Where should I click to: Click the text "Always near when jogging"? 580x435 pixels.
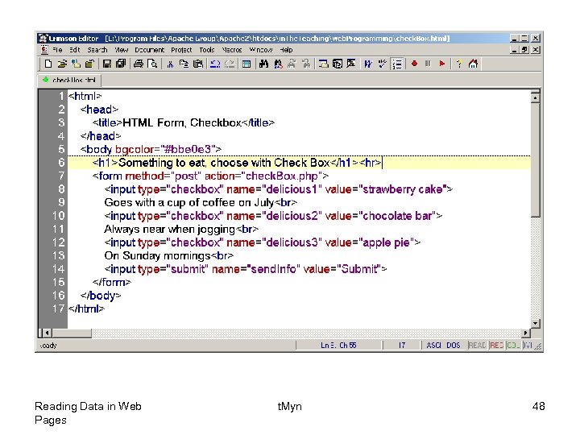(169, 230)
